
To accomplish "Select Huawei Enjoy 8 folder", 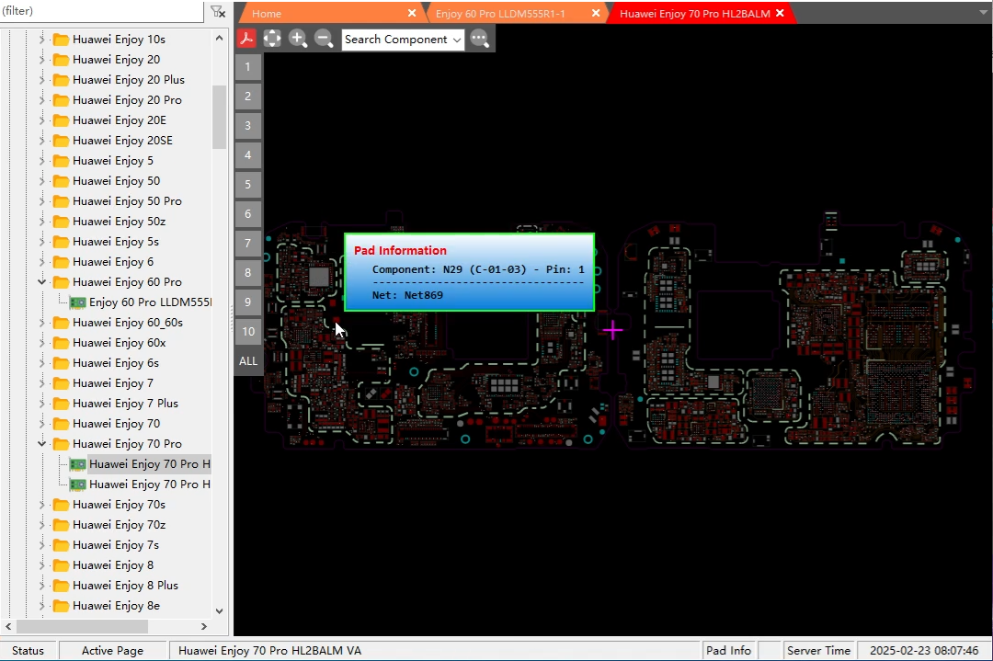I will (x=113, y=565).
